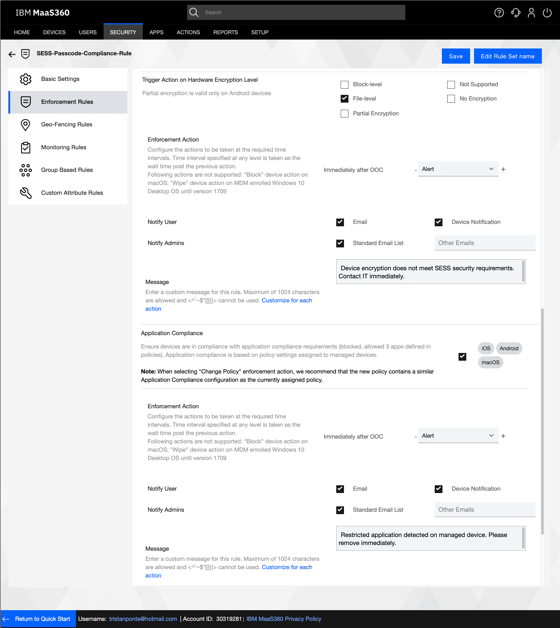Uncheck Device Notification under encryption Notify User
The image size is (560, 628).
coord(439,222)
